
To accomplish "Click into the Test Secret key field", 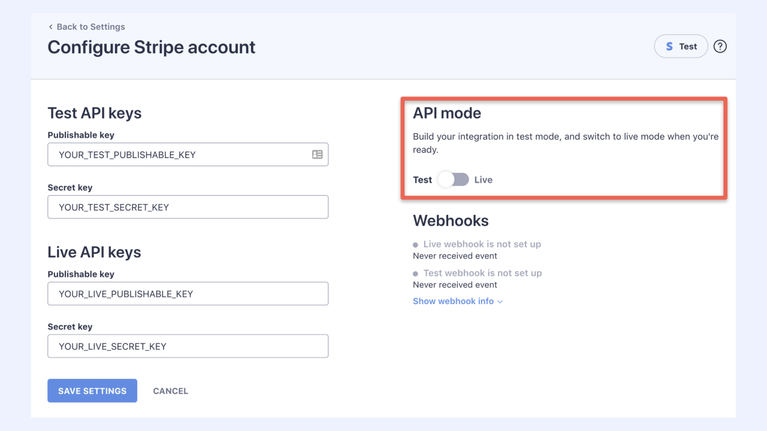I will tap(188, 207).
